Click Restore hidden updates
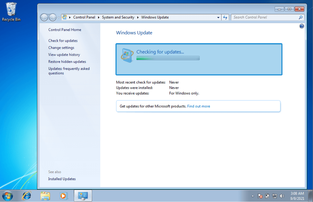313x202 pixels. (x=67, y=62)
